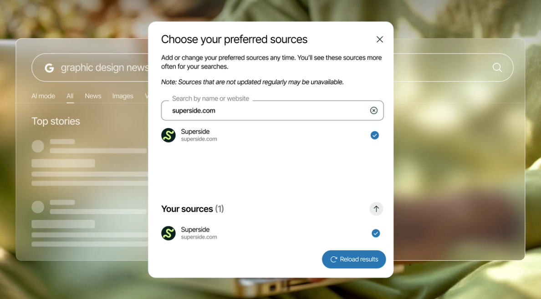This screenshot has width=541, height=299.
Task: Click the magnifier search icon
Action: (x=497, y=67)
